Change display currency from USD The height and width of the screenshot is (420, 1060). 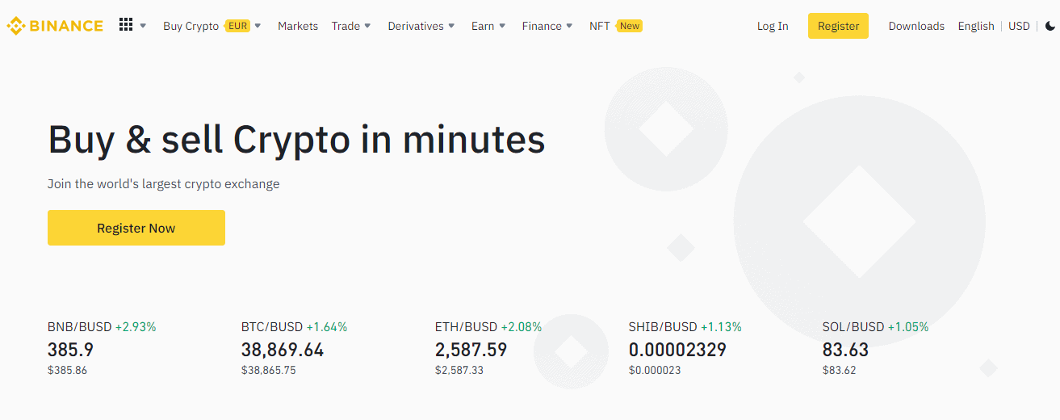[x=1019, y=26]
